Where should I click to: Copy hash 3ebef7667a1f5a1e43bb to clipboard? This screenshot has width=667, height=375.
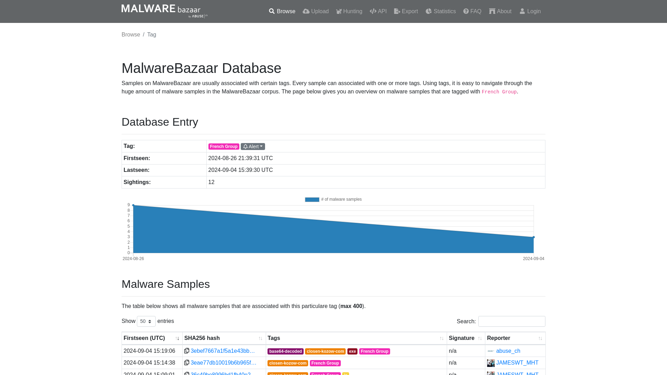pos(187,351)
